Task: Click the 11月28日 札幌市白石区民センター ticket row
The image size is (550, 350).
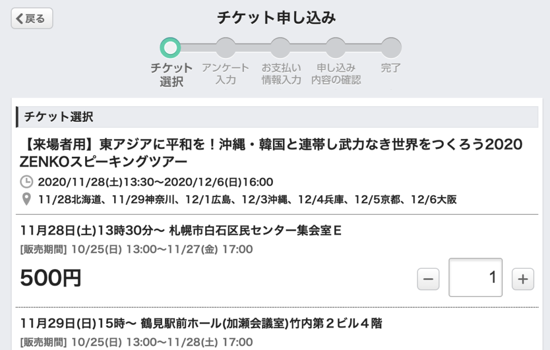Action: [x=181, y=231]
